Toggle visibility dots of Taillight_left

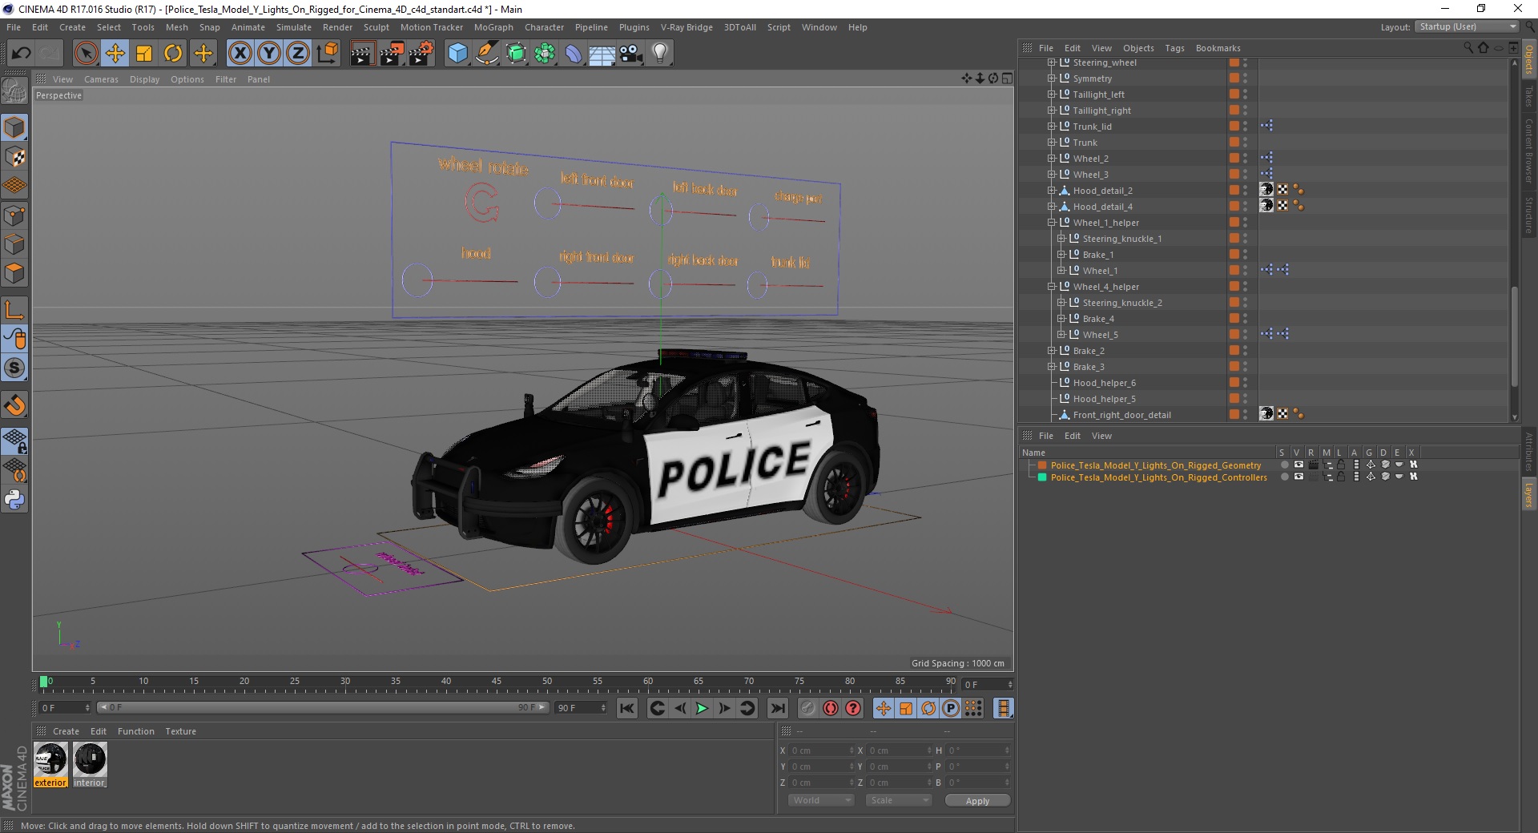[1245, 95]
